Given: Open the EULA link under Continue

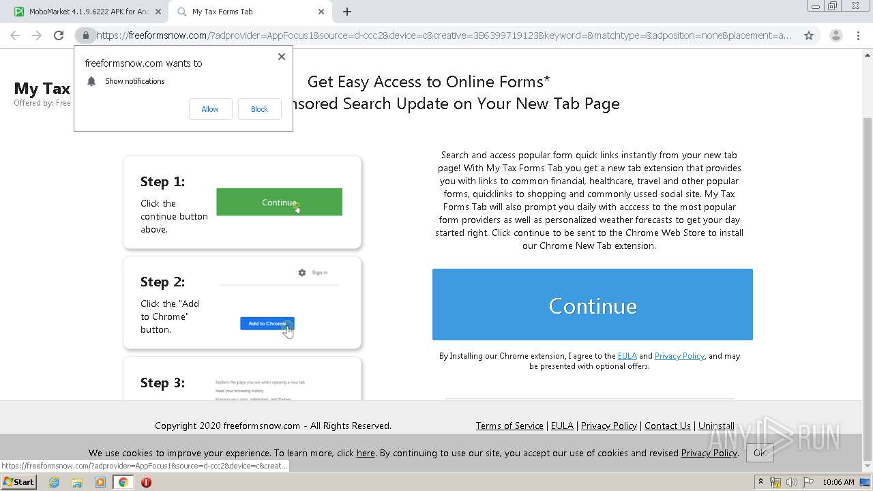Looking at the screenshot, I should coord(627,356).
